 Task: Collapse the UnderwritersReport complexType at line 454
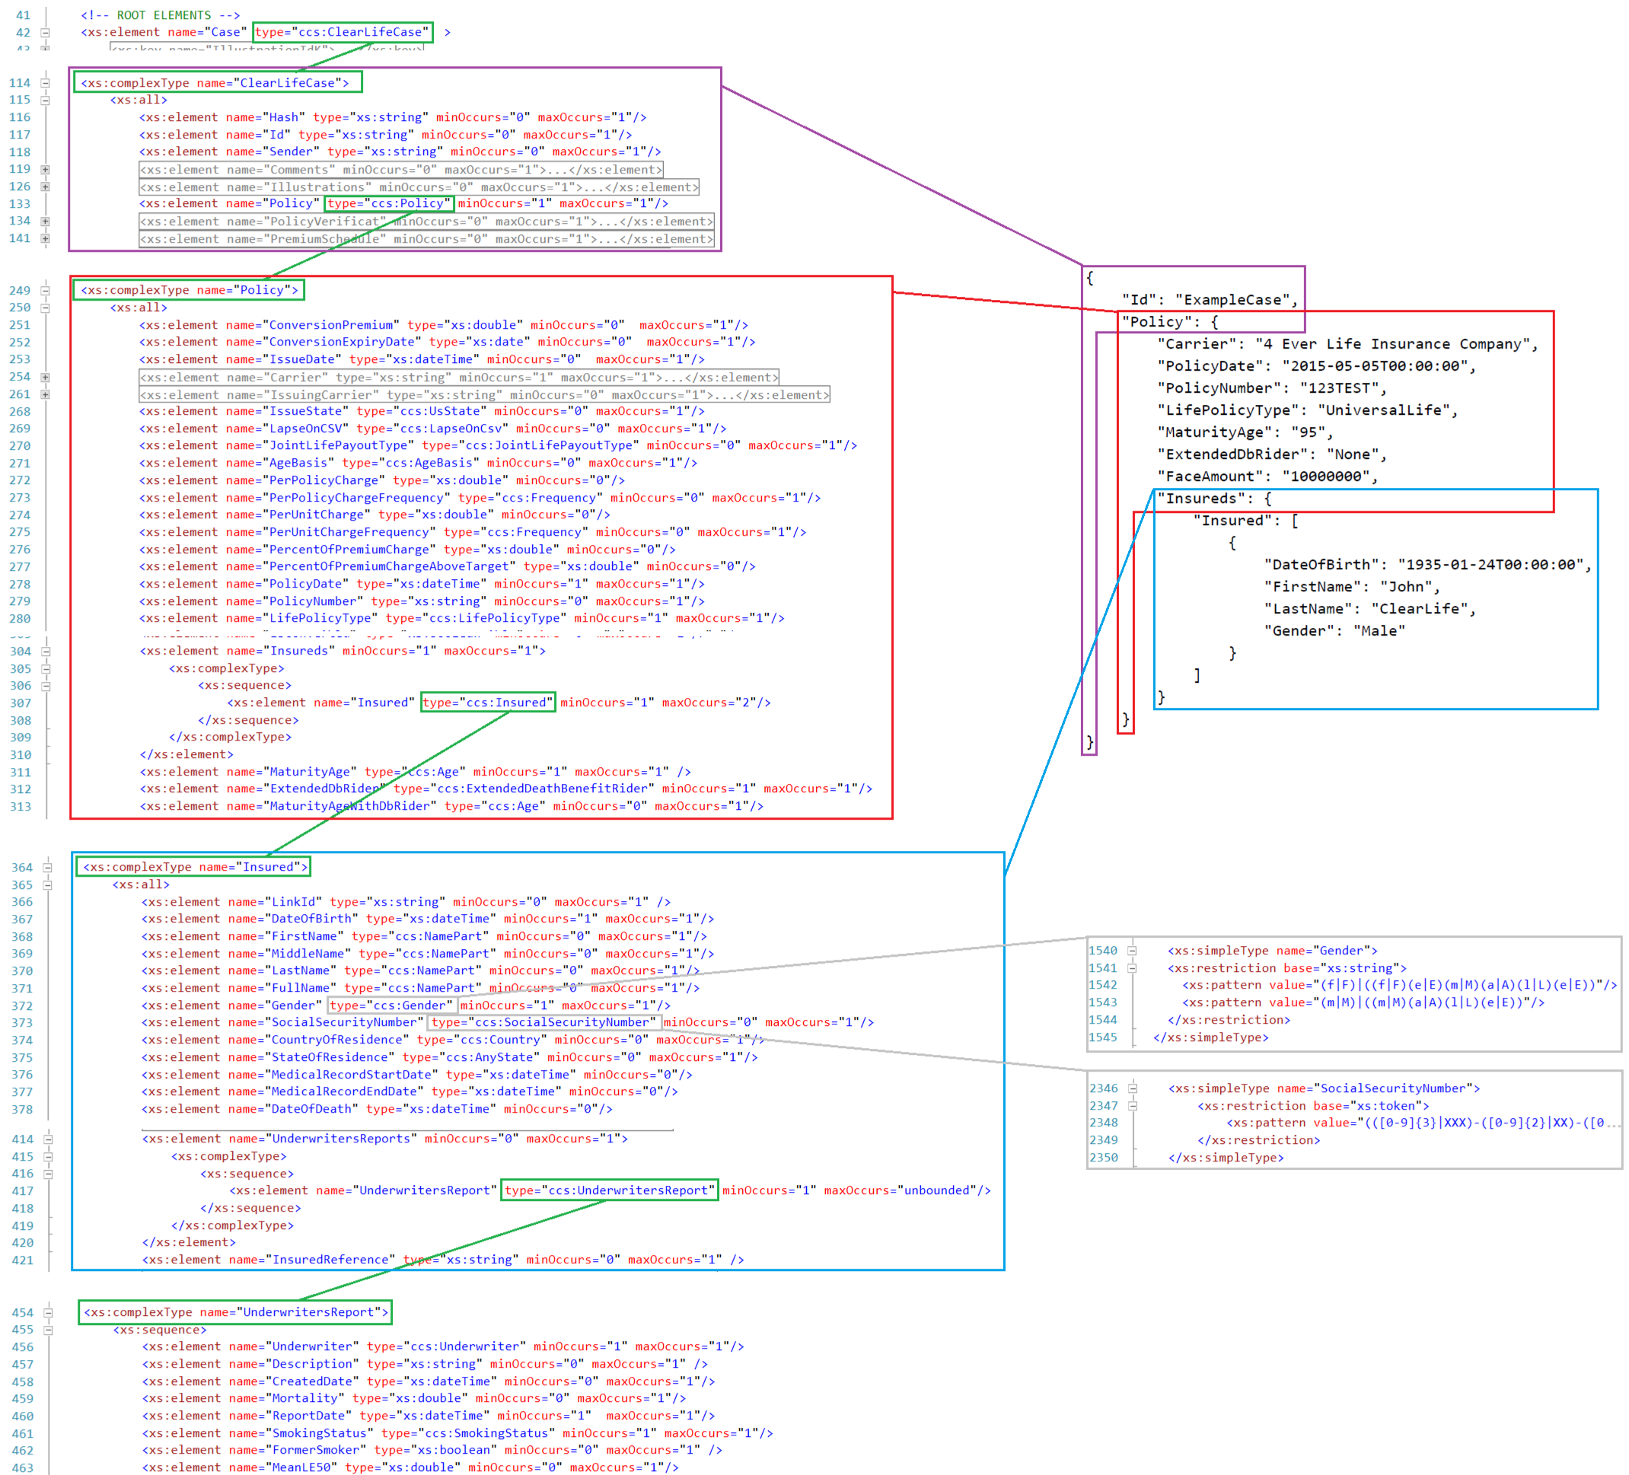click(49, 1313)
